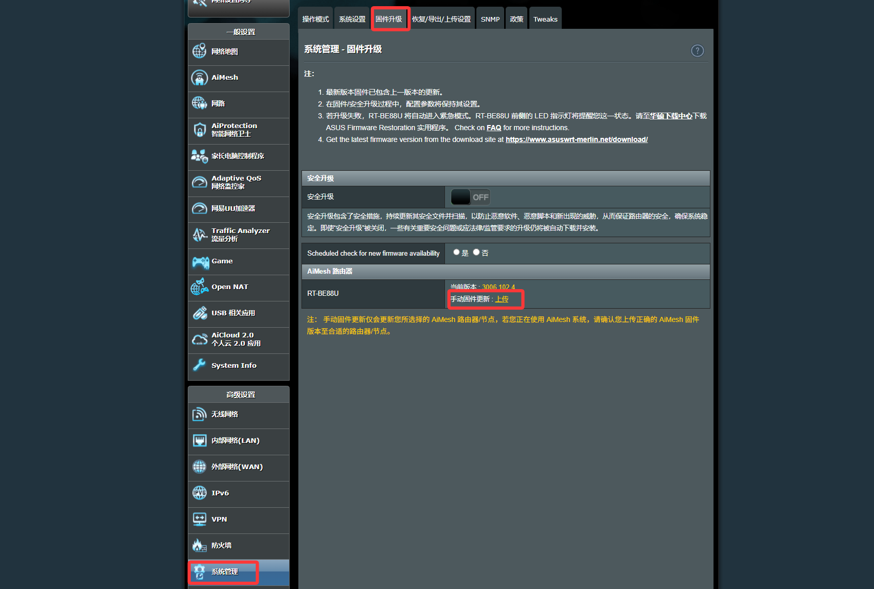This screenshot has width=874, height=589.
Task: Click the VPN monitor icon
Action: pyautogui.click(x=200, y=519)
